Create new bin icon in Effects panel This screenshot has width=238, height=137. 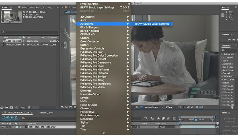pyautogui.click(x=232, y=108)
